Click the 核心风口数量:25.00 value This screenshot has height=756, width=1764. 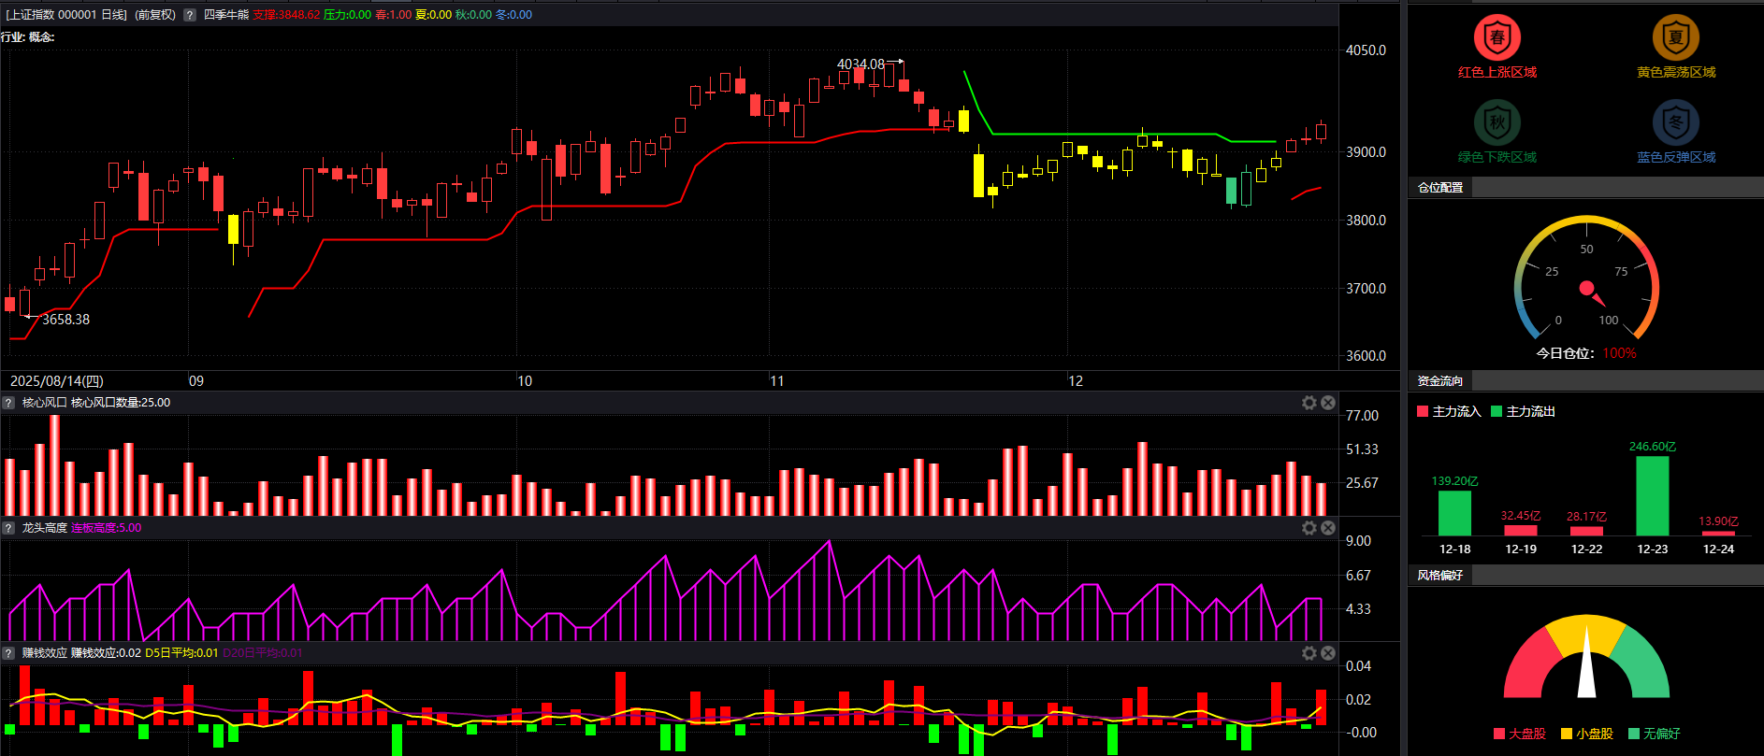[x=121, y=403]
